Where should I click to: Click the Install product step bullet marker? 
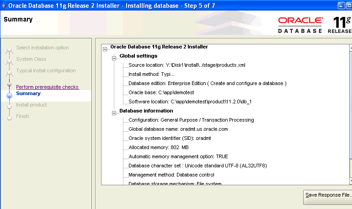[10, 107]
